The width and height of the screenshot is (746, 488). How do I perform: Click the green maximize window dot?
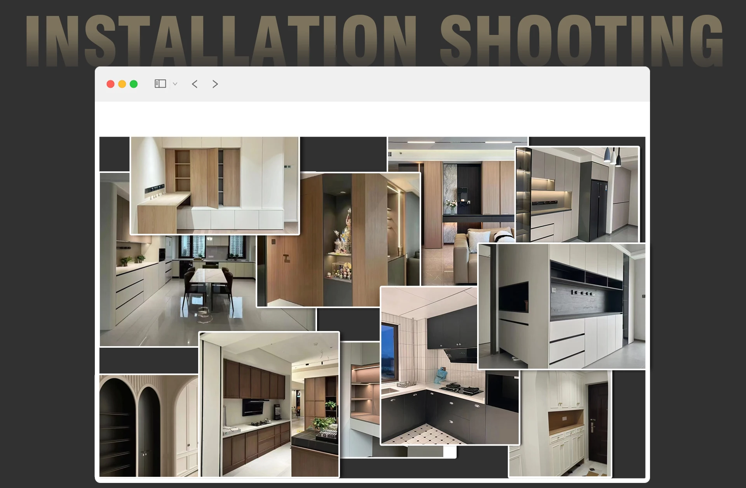coord(134,84)
